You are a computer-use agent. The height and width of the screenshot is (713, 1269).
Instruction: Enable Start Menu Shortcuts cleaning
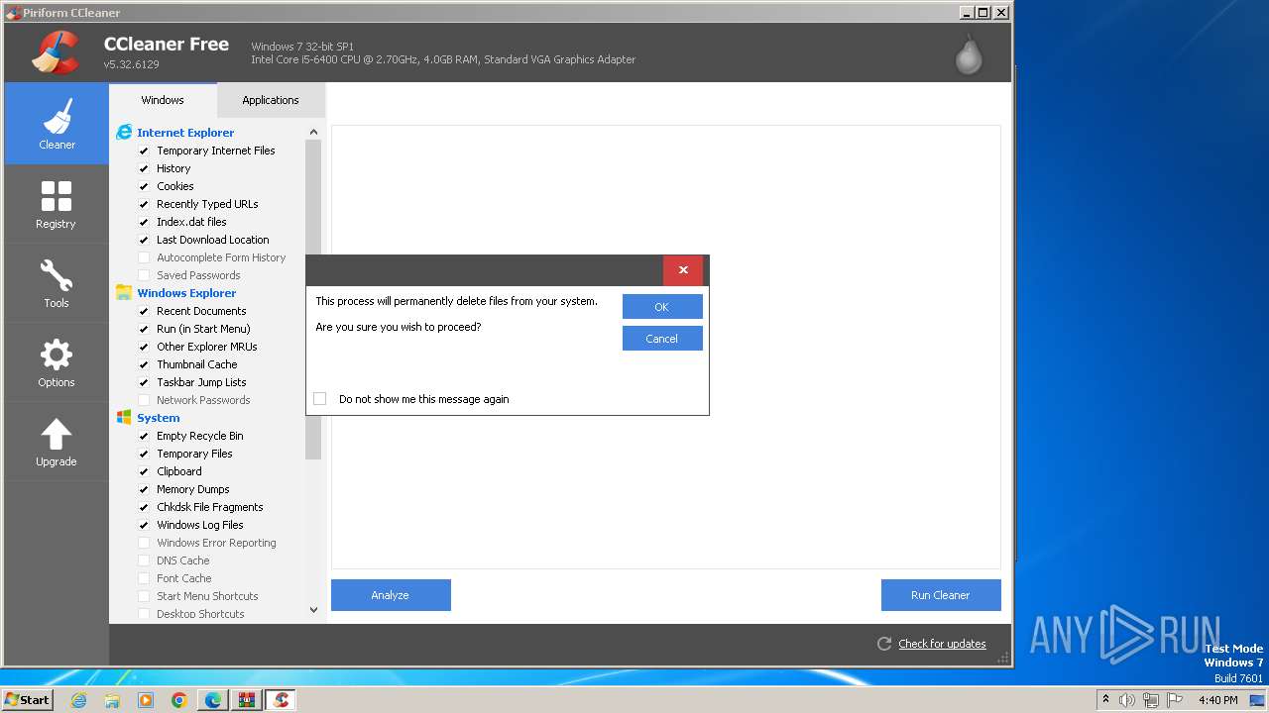144,596
